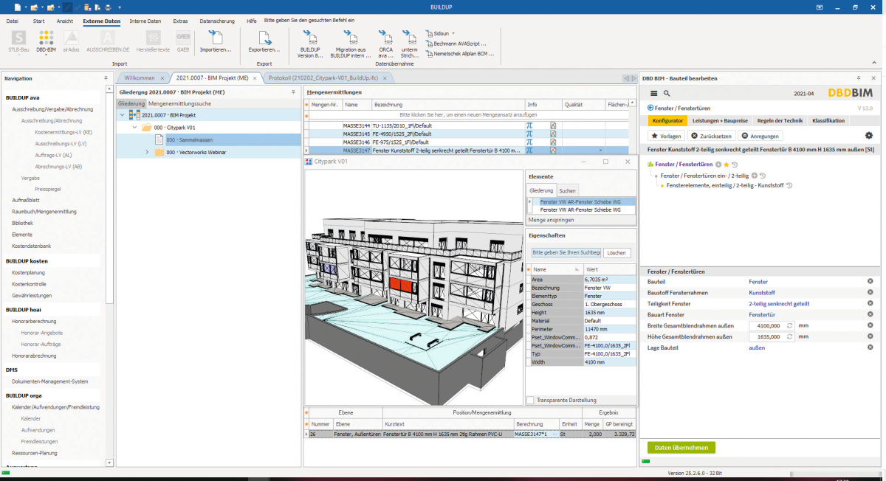Expand the Vectorworks Webinar tree node
This screenshot has width=886, height=481.
147,152
